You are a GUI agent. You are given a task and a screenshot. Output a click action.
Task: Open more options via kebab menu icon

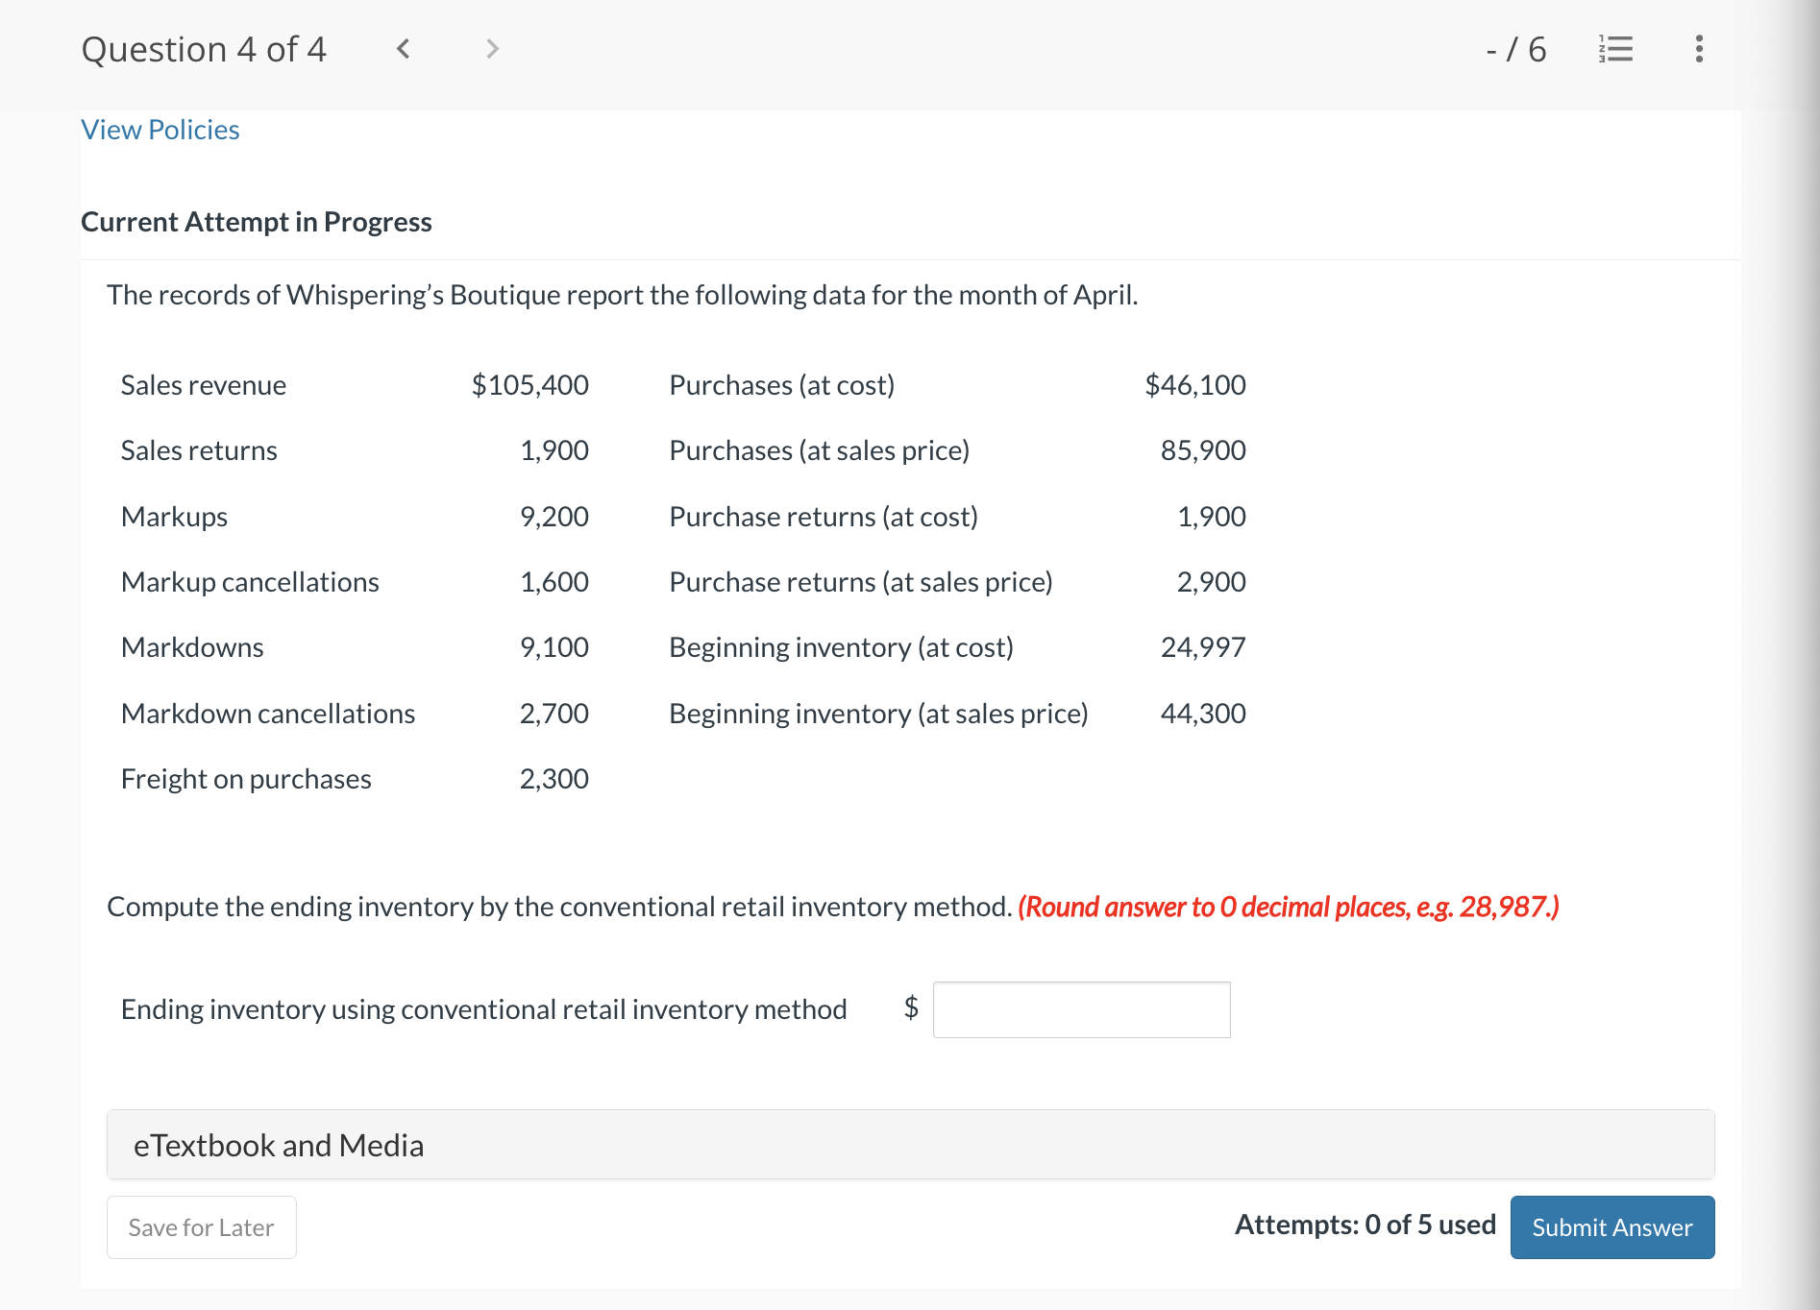click(1697, 49)
